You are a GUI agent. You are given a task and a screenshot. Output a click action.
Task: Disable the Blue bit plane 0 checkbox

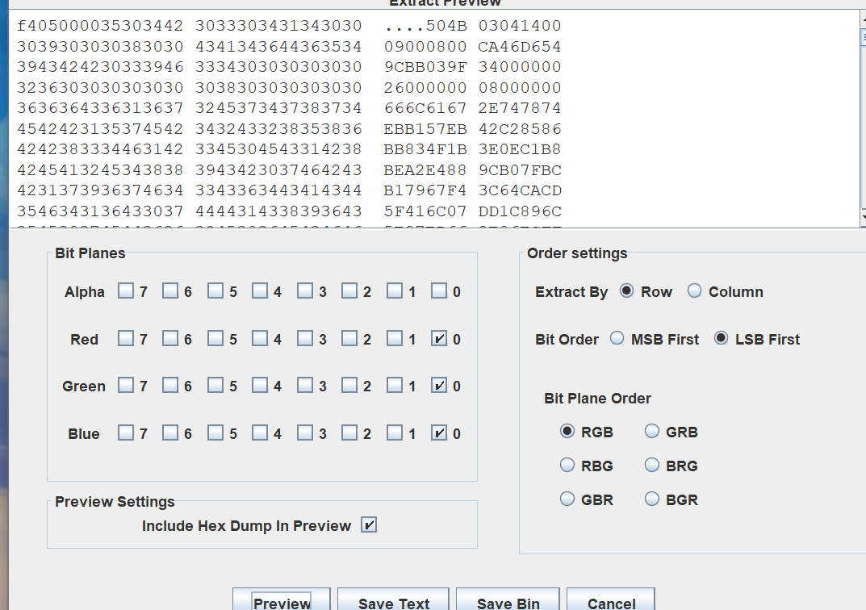[439, 433]
